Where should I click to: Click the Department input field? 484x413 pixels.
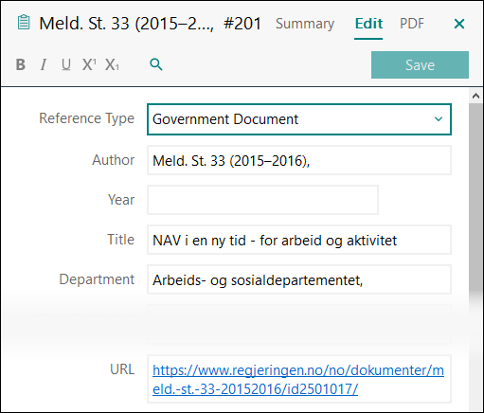pos(299,279)
